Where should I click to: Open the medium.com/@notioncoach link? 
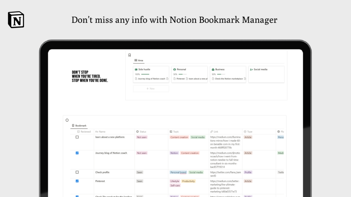225,160
